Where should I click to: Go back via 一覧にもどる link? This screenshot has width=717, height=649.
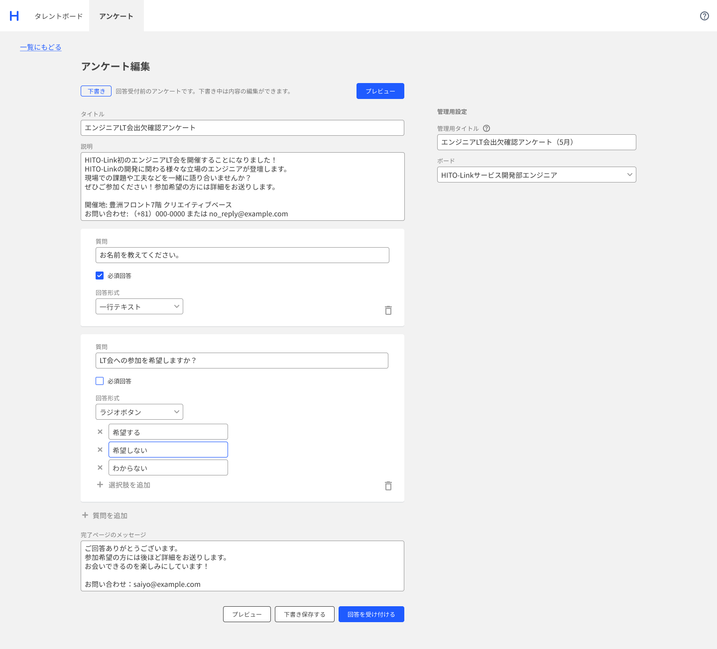tap(41, 47)
